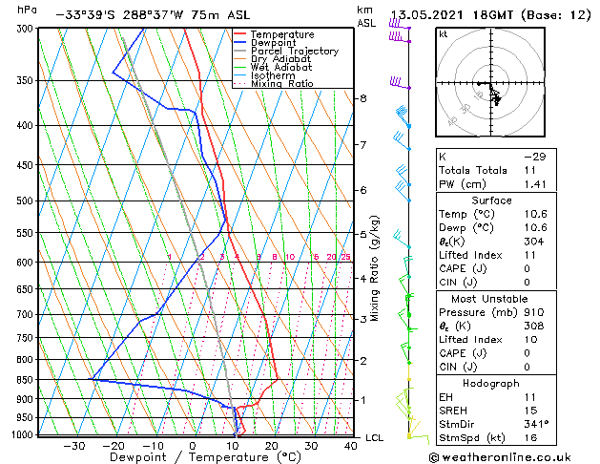Click the Dry Adiabat legend label
Image resolution: width=600 pixels, height=464 pixels.
pyautogui.click(x=280, y=59)
